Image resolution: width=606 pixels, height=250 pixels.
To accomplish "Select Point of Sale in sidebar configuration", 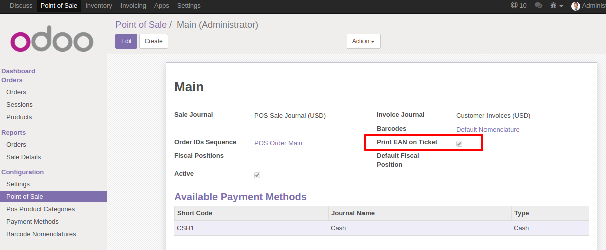I will pyautogui.click(x=53, y=197).
